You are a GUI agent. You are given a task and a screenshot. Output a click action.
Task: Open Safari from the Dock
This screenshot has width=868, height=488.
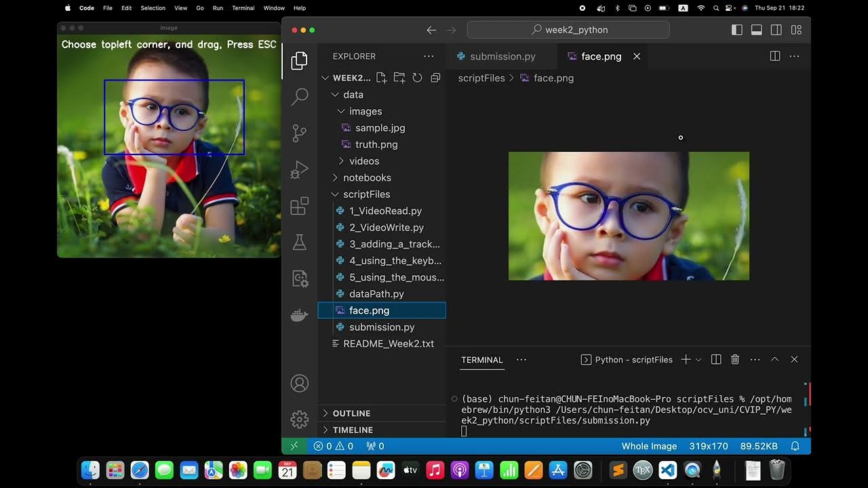[x=140, y=470]
